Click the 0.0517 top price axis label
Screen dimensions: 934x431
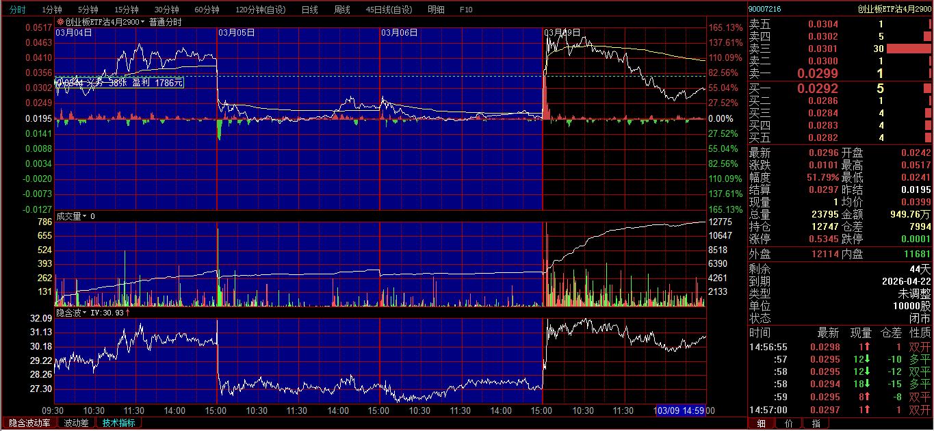tap(38, 27)
